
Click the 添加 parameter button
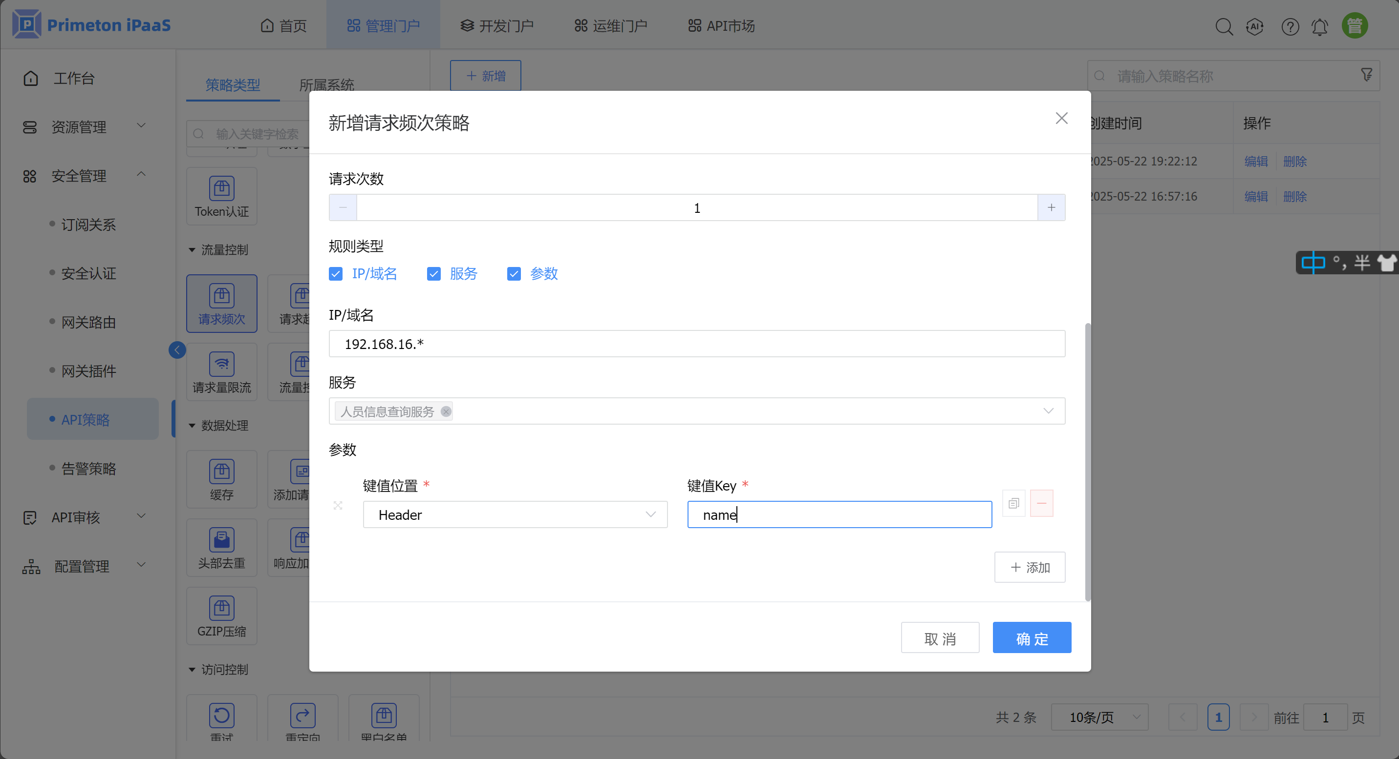coord(1029,567)
